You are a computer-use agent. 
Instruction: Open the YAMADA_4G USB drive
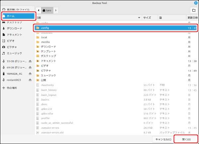tap(14, 74)
